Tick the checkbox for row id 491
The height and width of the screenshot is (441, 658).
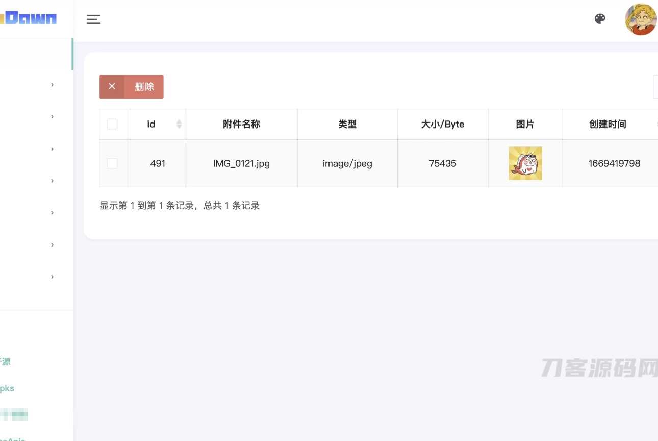pos(112,163)
